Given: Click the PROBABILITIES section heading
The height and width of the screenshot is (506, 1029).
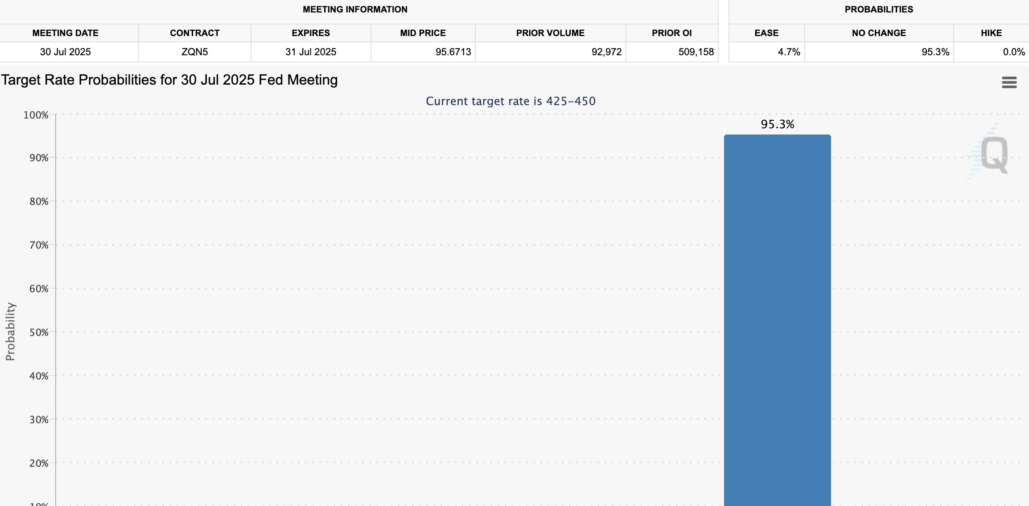Looking at the screenshot, I should point(879,9).
